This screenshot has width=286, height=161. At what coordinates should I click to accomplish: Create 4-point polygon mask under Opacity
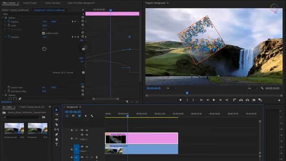[15, 99]
